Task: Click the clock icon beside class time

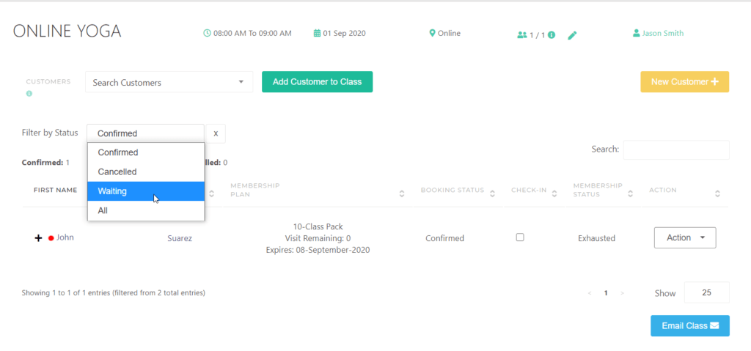Action: coord(207,34)
